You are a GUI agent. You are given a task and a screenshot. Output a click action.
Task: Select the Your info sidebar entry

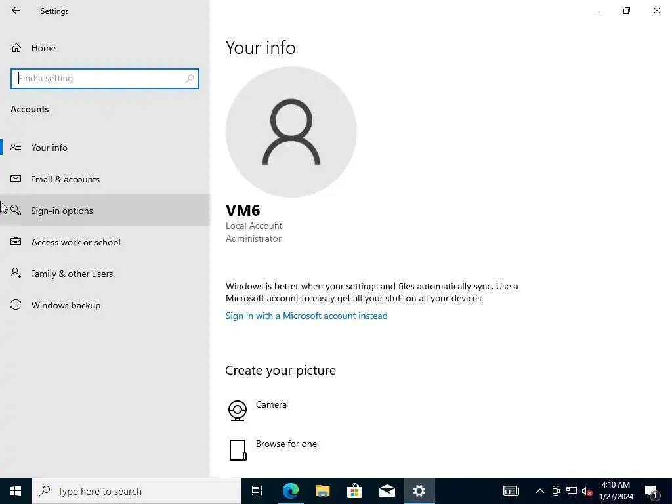[105, 148]
